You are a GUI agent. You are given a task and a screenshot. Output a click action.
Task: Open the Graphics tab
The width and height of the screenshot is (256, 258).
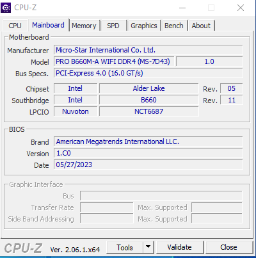tap(144, 26)
